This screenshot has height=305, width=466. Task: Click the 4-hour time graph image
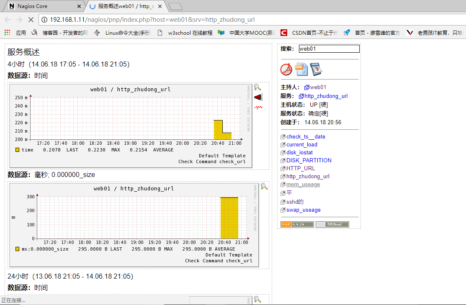pyautogui.click(x=131, y=126)
